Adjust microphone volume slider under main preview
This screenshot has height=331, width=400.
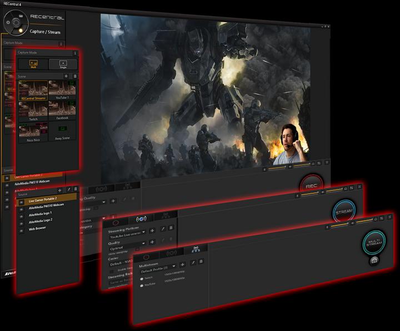[277, 168]
